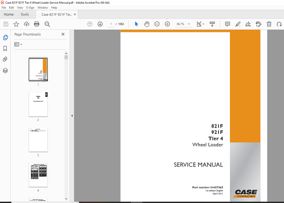
Task: Close the Case 821F document tab
Action: click(x=75, y=14)
